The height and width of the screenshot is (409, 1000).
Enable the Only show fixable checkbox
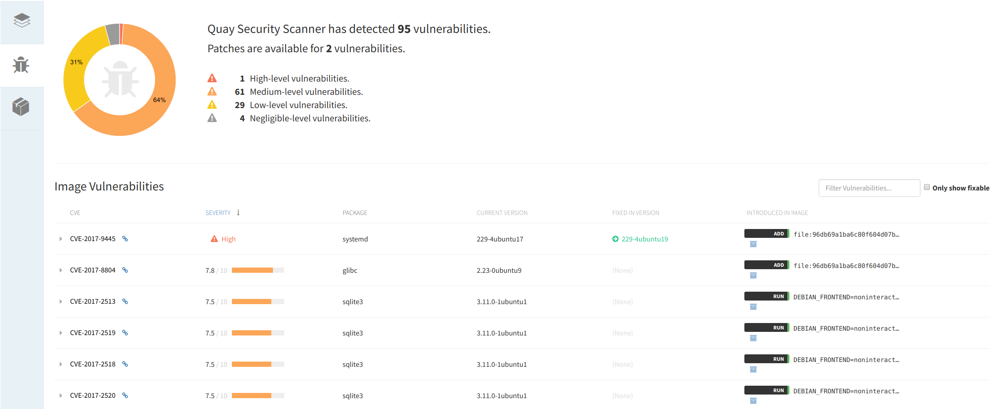click(927, 187)
